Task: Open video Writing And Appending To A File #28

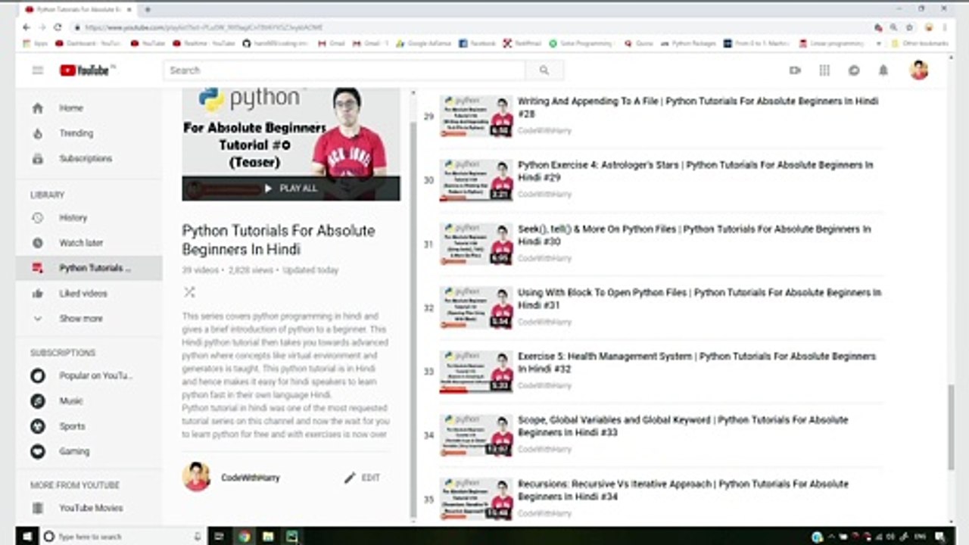Action: pyautogui.click(x=697, y=107)
